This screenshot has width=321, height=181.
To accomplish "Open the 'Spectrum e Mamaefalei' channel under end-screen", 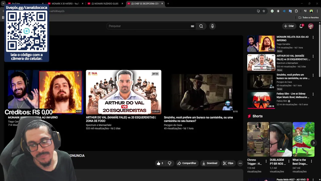I will pyautogui.click(x=99, y=125).
